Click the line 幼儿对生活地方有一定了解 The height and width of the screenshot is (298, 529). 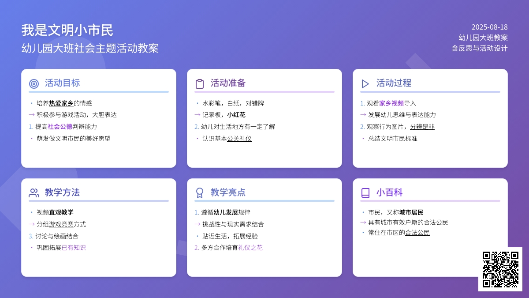pyautogui.click(x=238, y=127)
